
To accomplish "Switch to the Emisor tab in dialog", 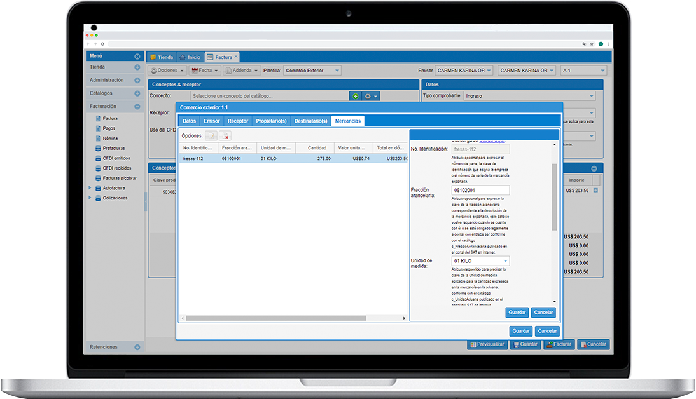I will (212, 121).
